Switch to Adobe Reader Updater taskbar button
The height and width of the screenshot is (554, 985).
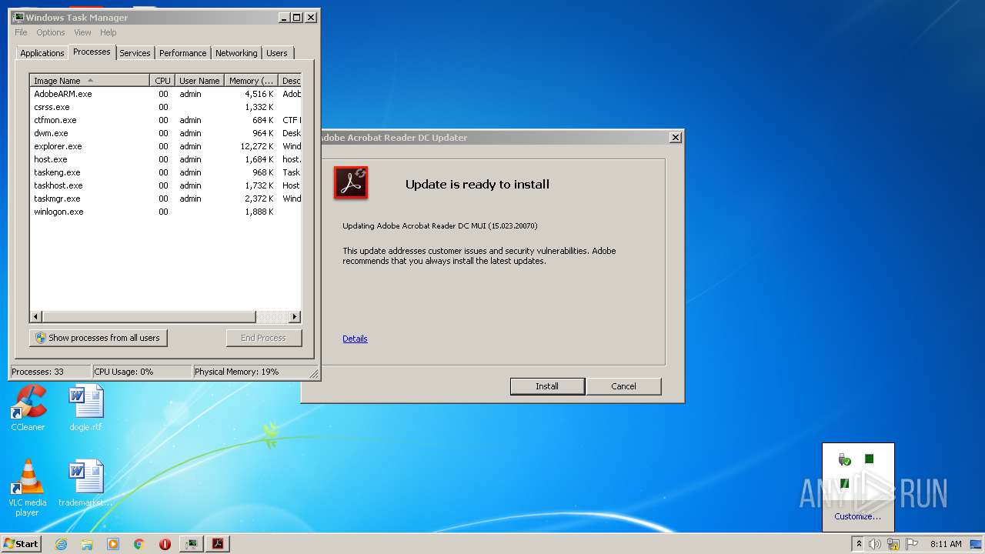click(x=218, y=544)
